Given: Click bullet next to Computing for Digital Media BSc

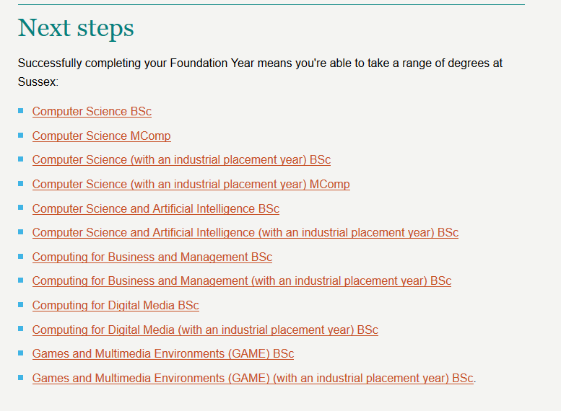Looking at the screenshot, I should [21, 305].
